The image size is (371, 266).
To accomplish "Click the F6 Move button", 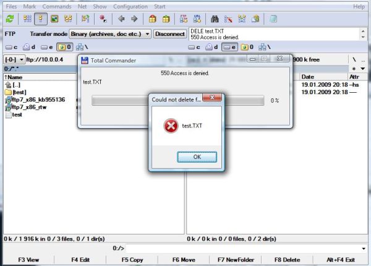I will (184, 260).
